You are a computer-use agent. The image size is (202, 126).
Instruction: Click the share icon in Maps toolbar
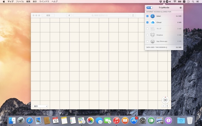pos(133,16)
